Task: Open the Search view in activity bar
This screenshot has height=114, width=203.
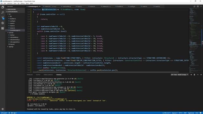Action: 3,12
